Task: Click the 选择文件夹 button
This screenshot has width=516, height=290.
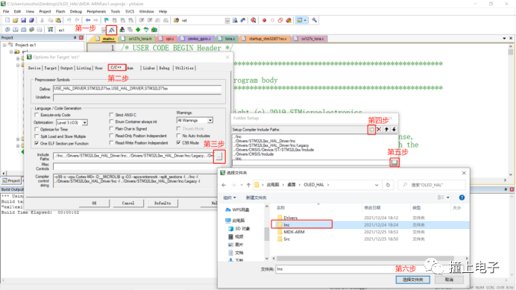Action: coord(412,280)
